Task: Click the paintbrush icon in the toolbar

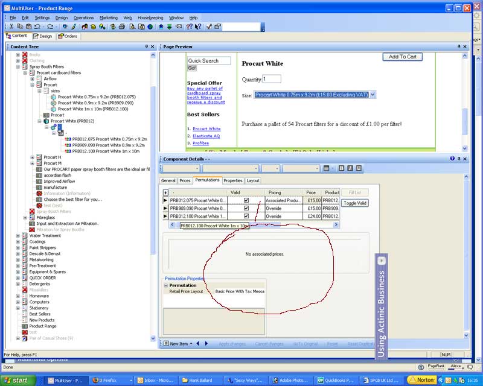Action: click(74, 27)
